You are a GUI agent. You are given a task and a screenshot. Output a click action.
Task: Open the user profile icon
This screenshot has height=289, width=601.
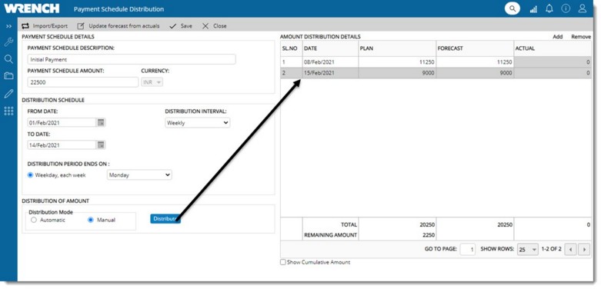[x=583, y=8]
